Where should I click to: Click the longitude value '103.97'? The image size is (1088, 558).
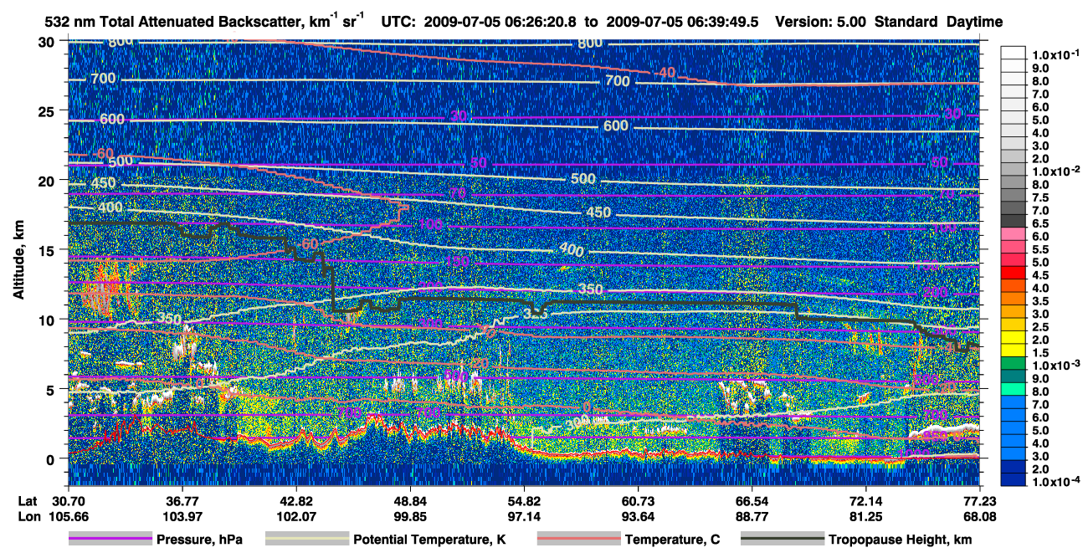182,516
